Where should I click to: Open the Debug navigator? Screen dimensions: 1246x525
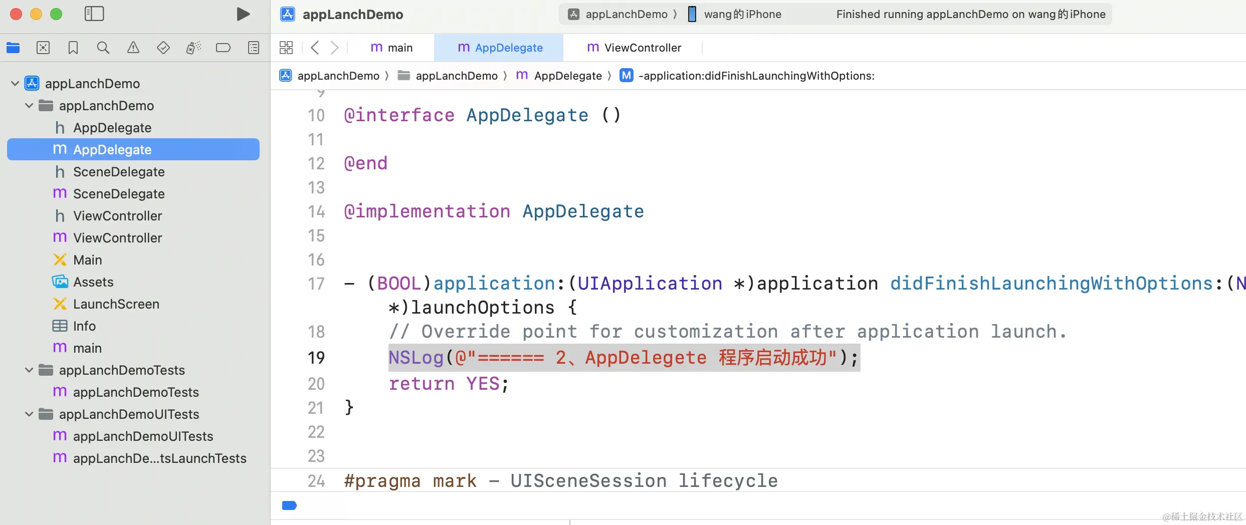pyautogui.click(x=193, y=48)
